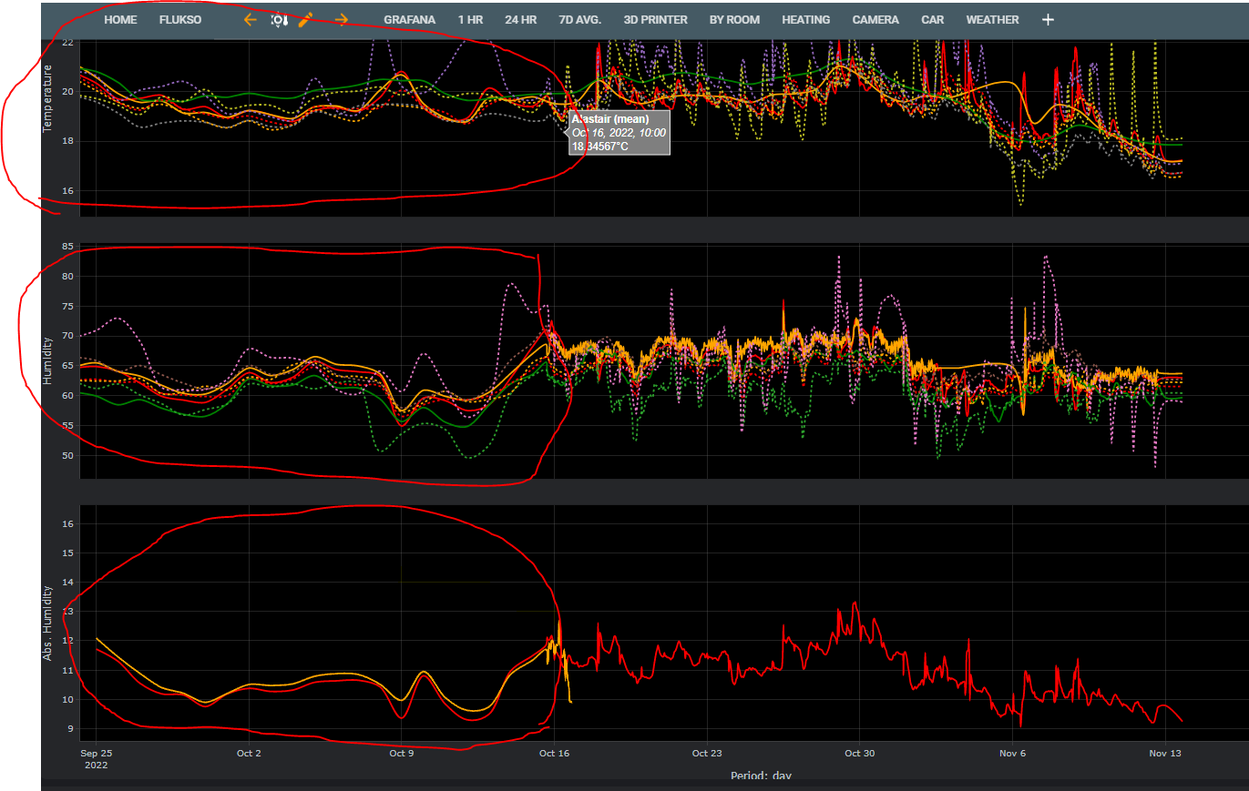This screenshot has width=1249, height=791.
Task: Open the CAR dashboard
Action: point(932,19)
